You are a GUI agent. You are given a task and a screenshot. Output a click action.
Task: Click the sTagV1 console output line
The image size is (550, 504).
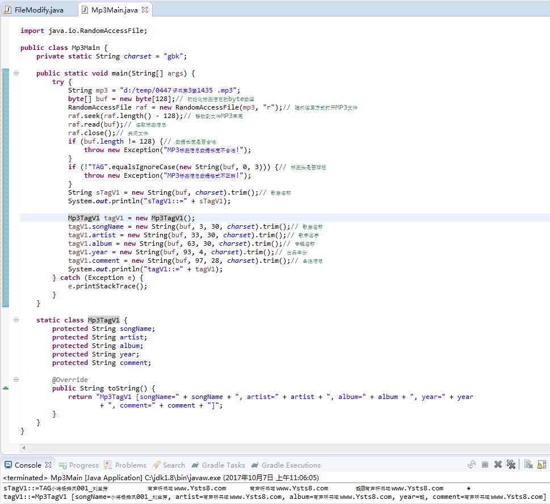tap(237, 488)
